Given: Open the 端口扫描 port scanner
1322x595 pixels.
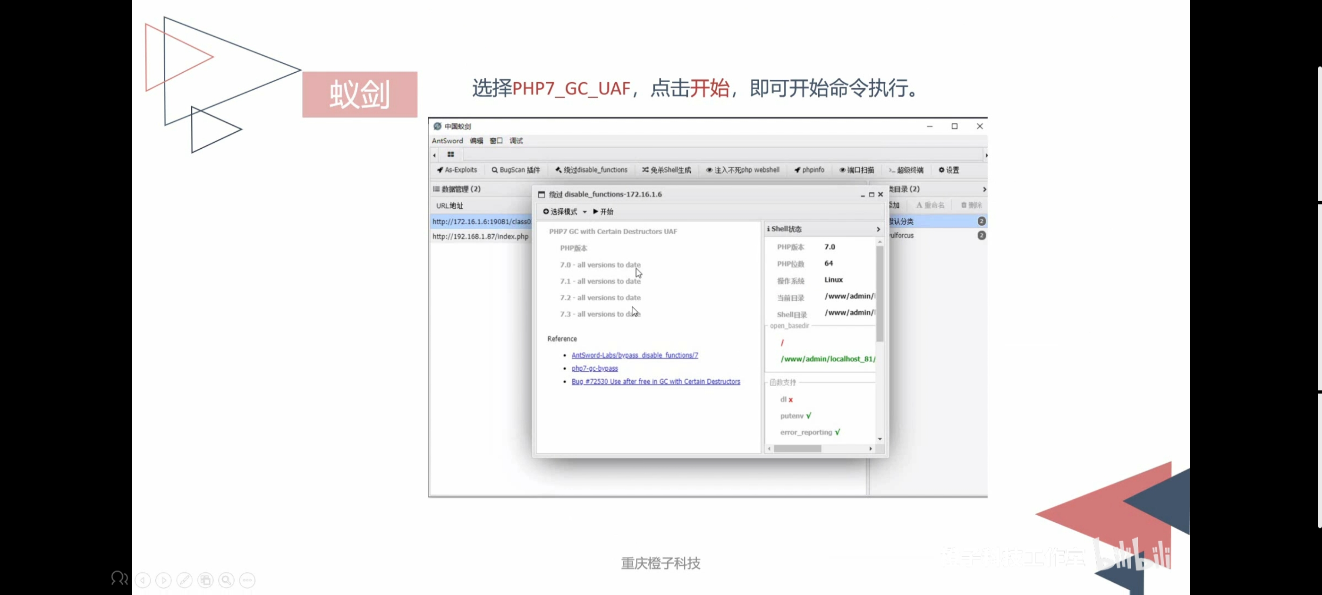Looking at the screenshot, I should 856,170.
